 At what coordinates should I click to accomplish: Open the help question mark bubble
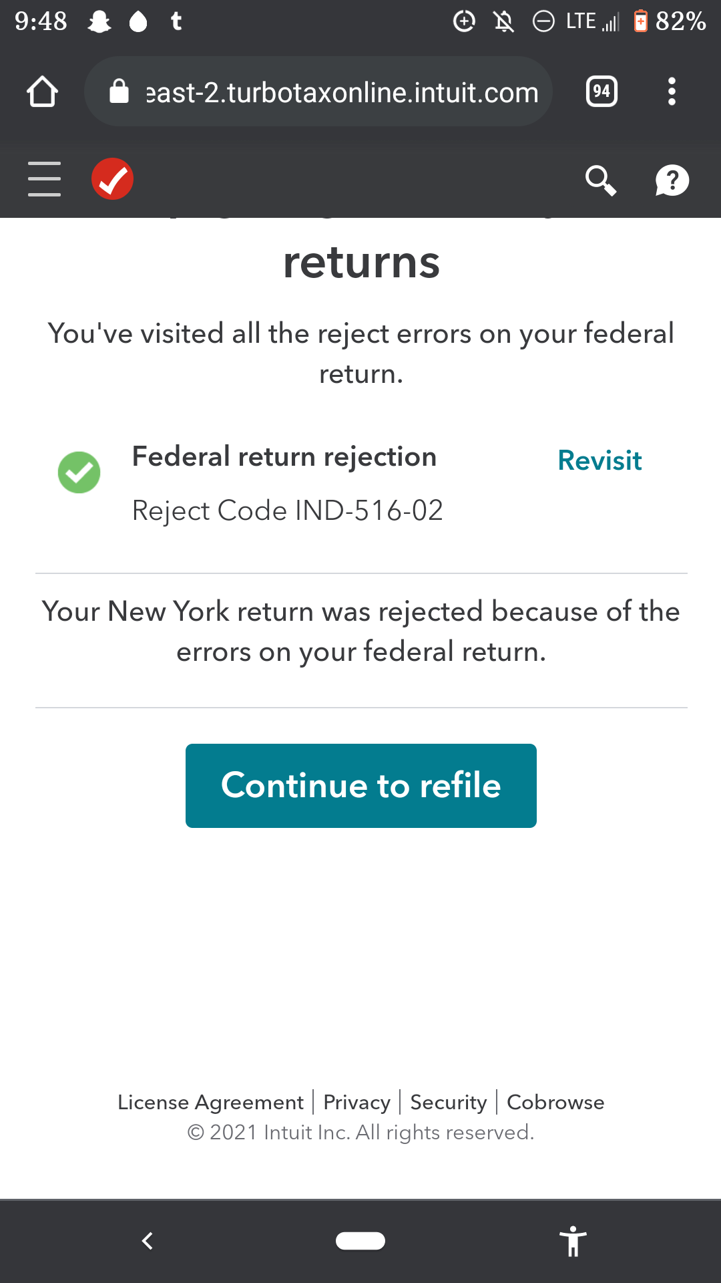[x=672, y=180]
